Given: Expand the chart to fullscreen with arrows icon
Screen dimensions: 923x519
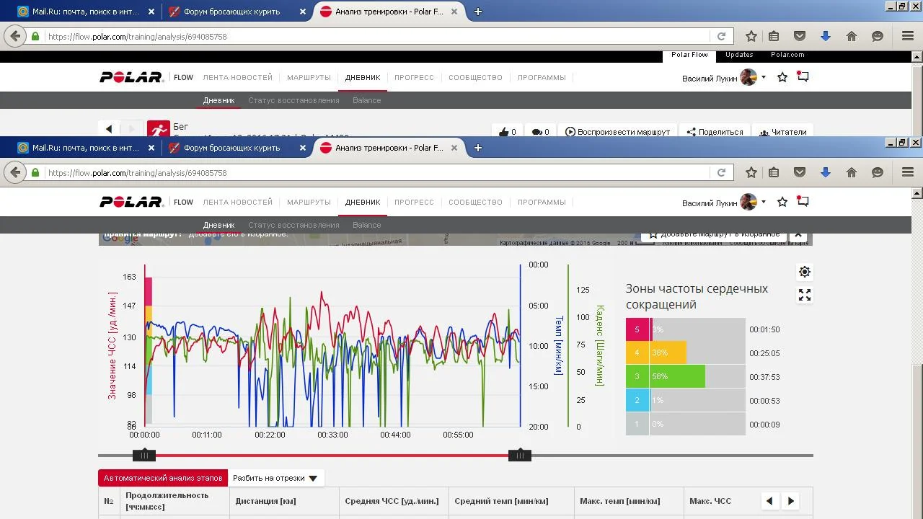Looking at the screenshot, I should (x=805, y=295).
